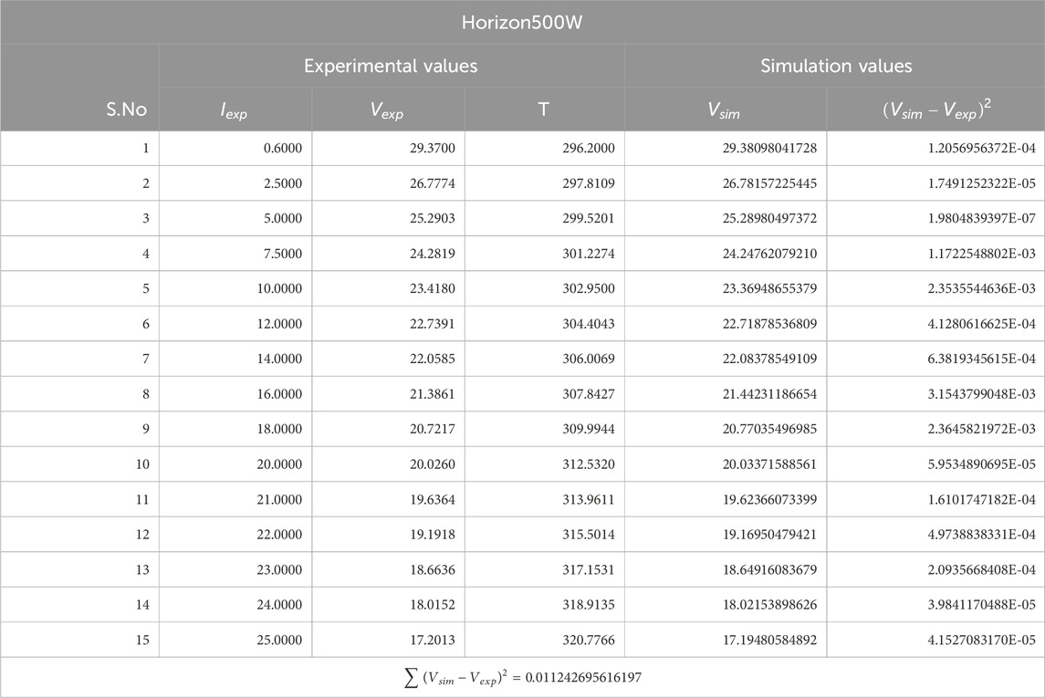Select voltage value 20.0260
1045x698 pixels.
[433, 464]
